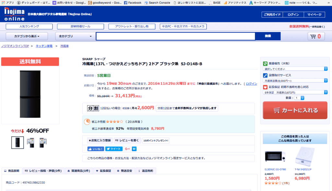Follow the キッチン家電 breadcrumb link
This screenshot has height=191, width=332.
44,46
